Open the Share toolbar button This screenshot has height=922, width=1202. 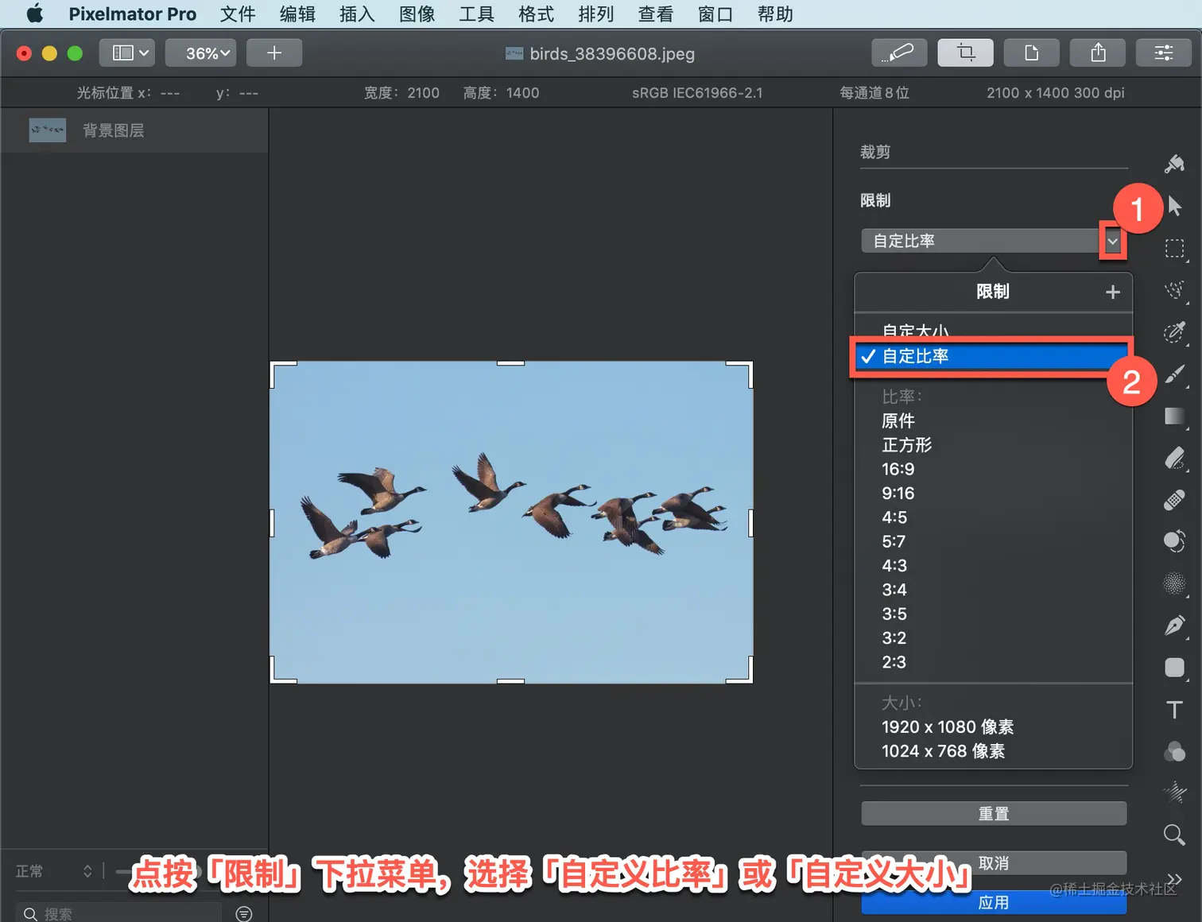pos(1098,53)
